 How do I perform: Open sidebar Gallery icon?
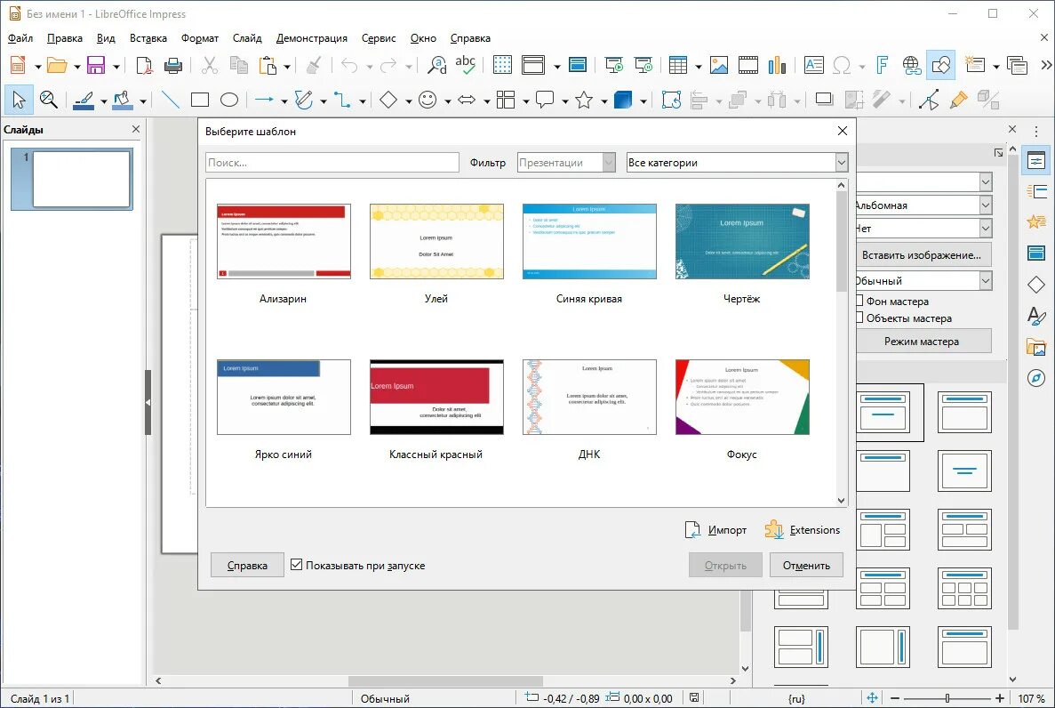(x=1036, y=347)
